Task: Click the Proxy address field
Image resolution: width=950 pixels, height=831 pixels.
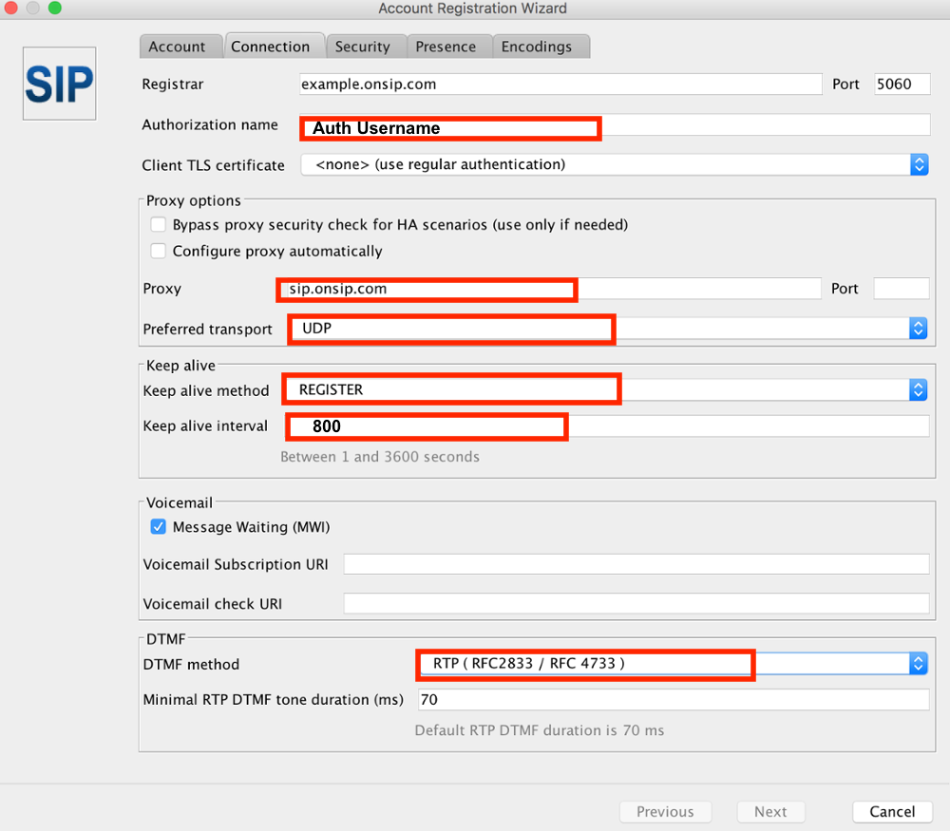Action: click(549, 289)
